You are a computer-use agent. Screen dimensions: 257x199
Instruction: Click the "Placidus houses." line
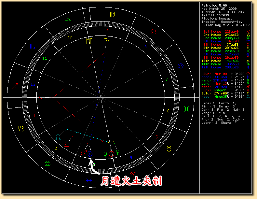(217, 19)
